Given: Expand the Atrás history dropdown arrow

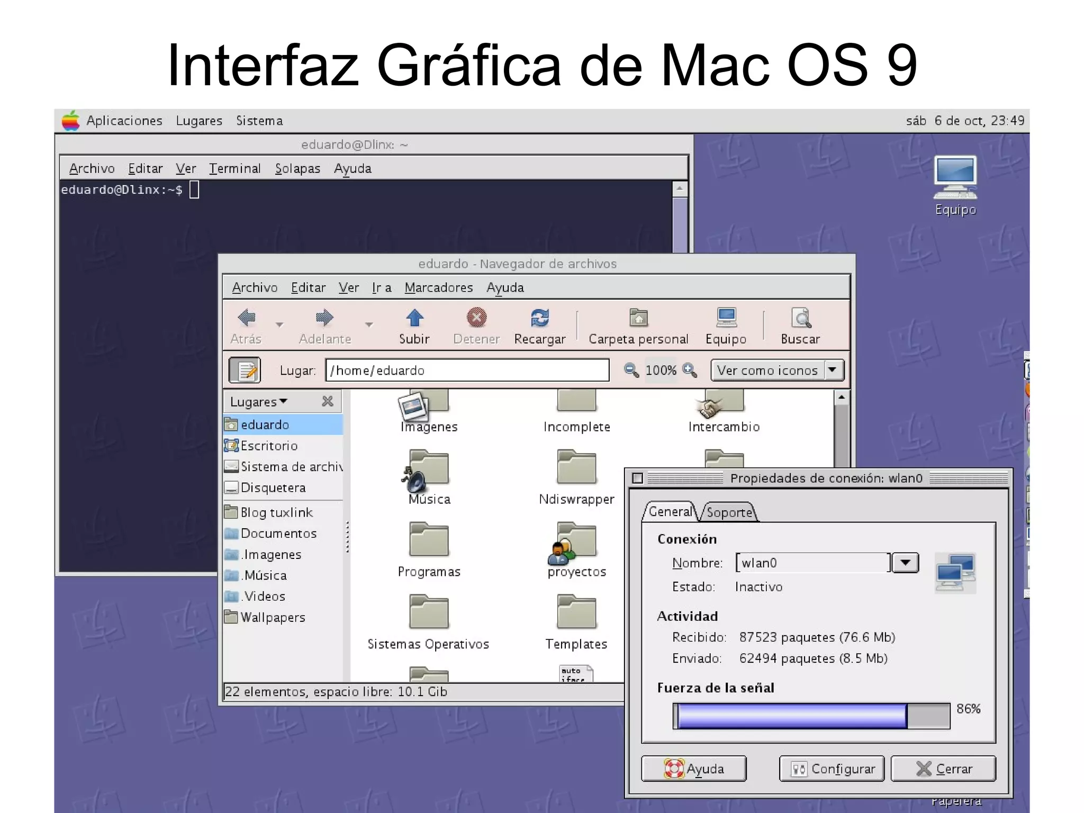Looking at the screenshot, I should click(279, 324).
